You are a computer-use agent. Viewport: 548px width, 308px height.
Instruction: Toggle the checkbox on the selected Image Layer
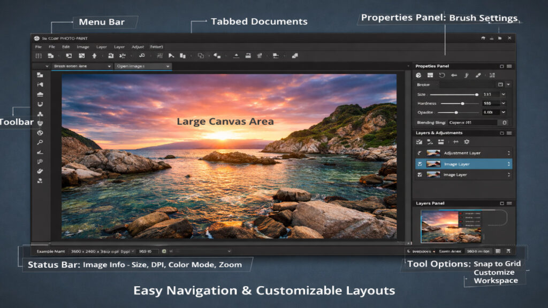(x=420, y=164)
